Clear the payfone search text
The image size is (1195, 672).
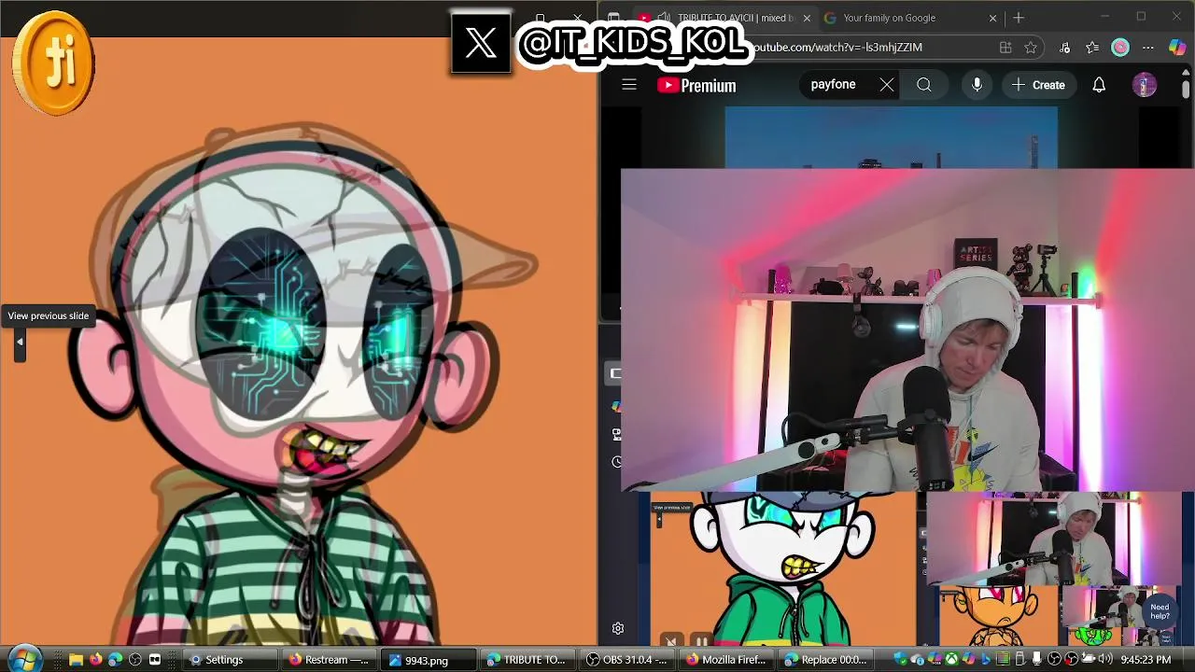886,85
